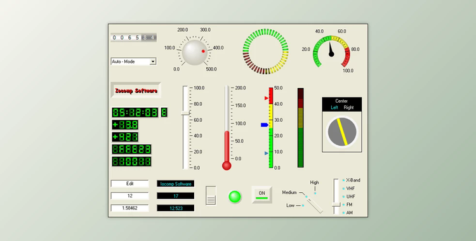Click the LED bar level meter
The height and width of the screenshot is (241, 476).
point(301,127)
